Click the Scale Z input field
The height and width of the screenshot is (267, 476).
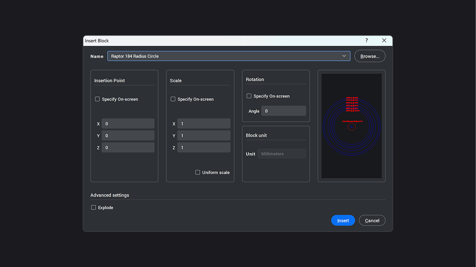coord(204,148)
